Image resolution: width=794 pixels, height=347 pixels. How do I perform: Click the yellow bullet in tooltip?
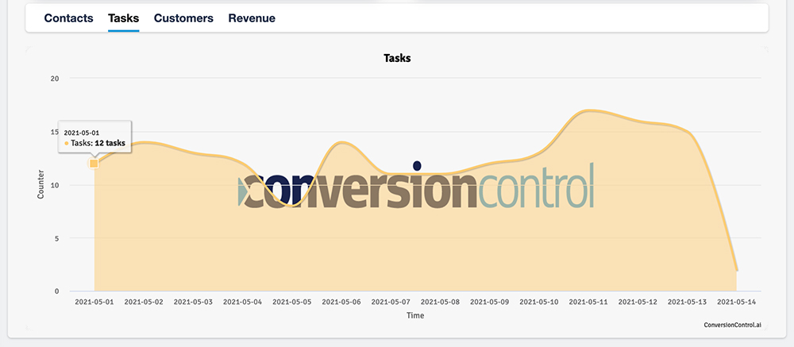[x=67, y=144]
